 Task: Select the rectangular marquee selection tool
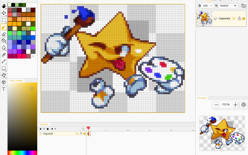(x=3, y=20)
